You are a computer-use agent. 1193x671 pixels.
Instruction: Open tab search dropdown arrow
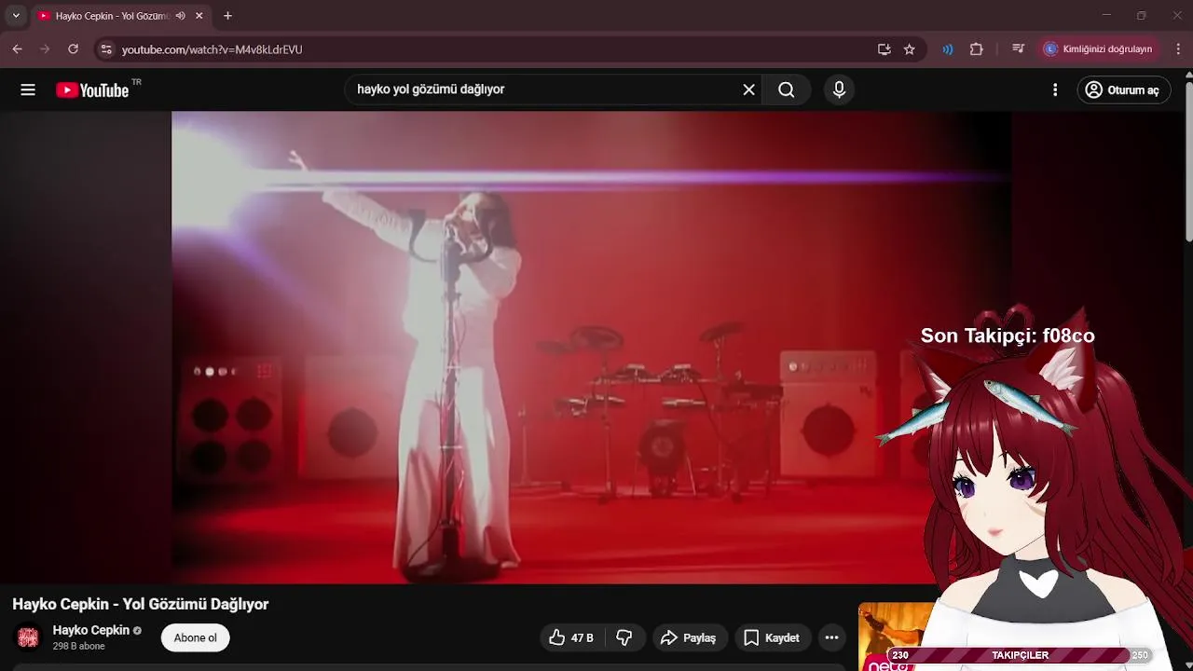(x=16, y=16)
